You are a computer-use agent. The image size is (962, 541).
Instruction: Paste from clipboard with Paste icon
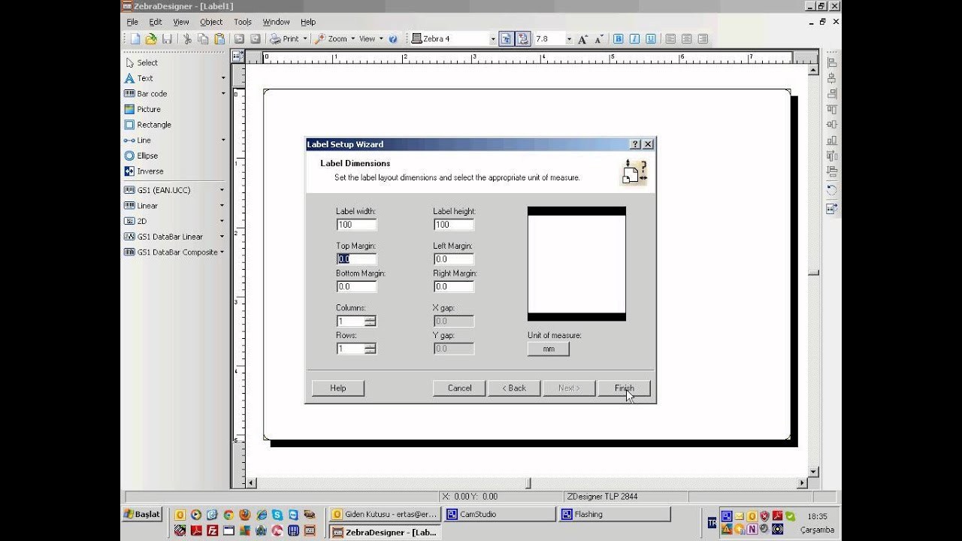pos(219,39)
